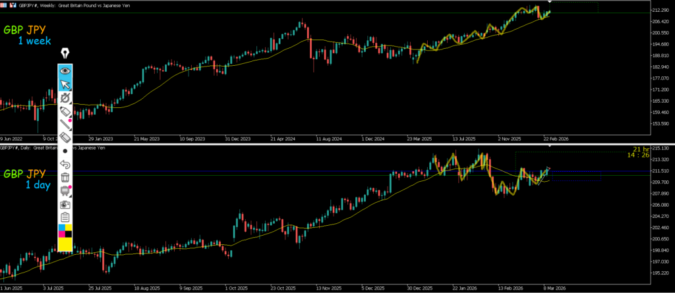Open the crossed-circle tool options
The image size is (675, 293).
pos(65,98)
